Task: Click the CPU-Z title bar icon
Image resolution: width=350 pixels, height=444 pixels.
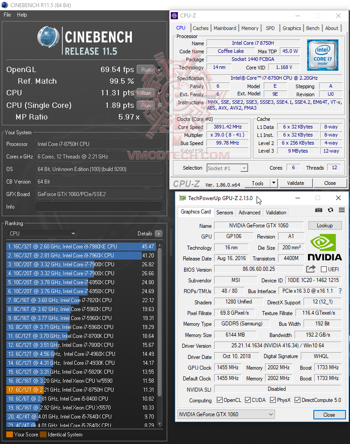Action: pos(174,16)
